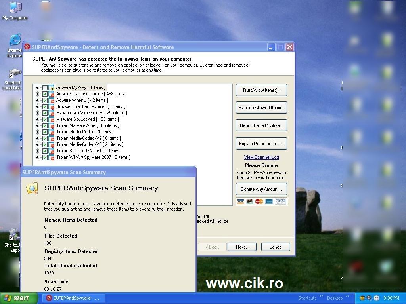This screenshot has width=406, height=304.
Task: Click the Trust/Allow Item(s)... button
Action: coord(261,90)
